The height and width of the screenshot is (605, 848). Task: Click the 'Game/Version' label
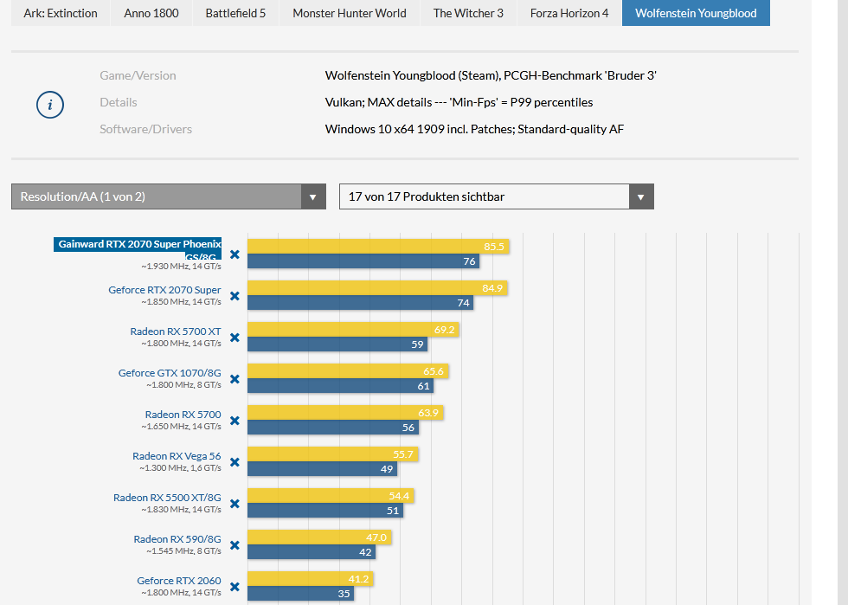coord(138,75)
